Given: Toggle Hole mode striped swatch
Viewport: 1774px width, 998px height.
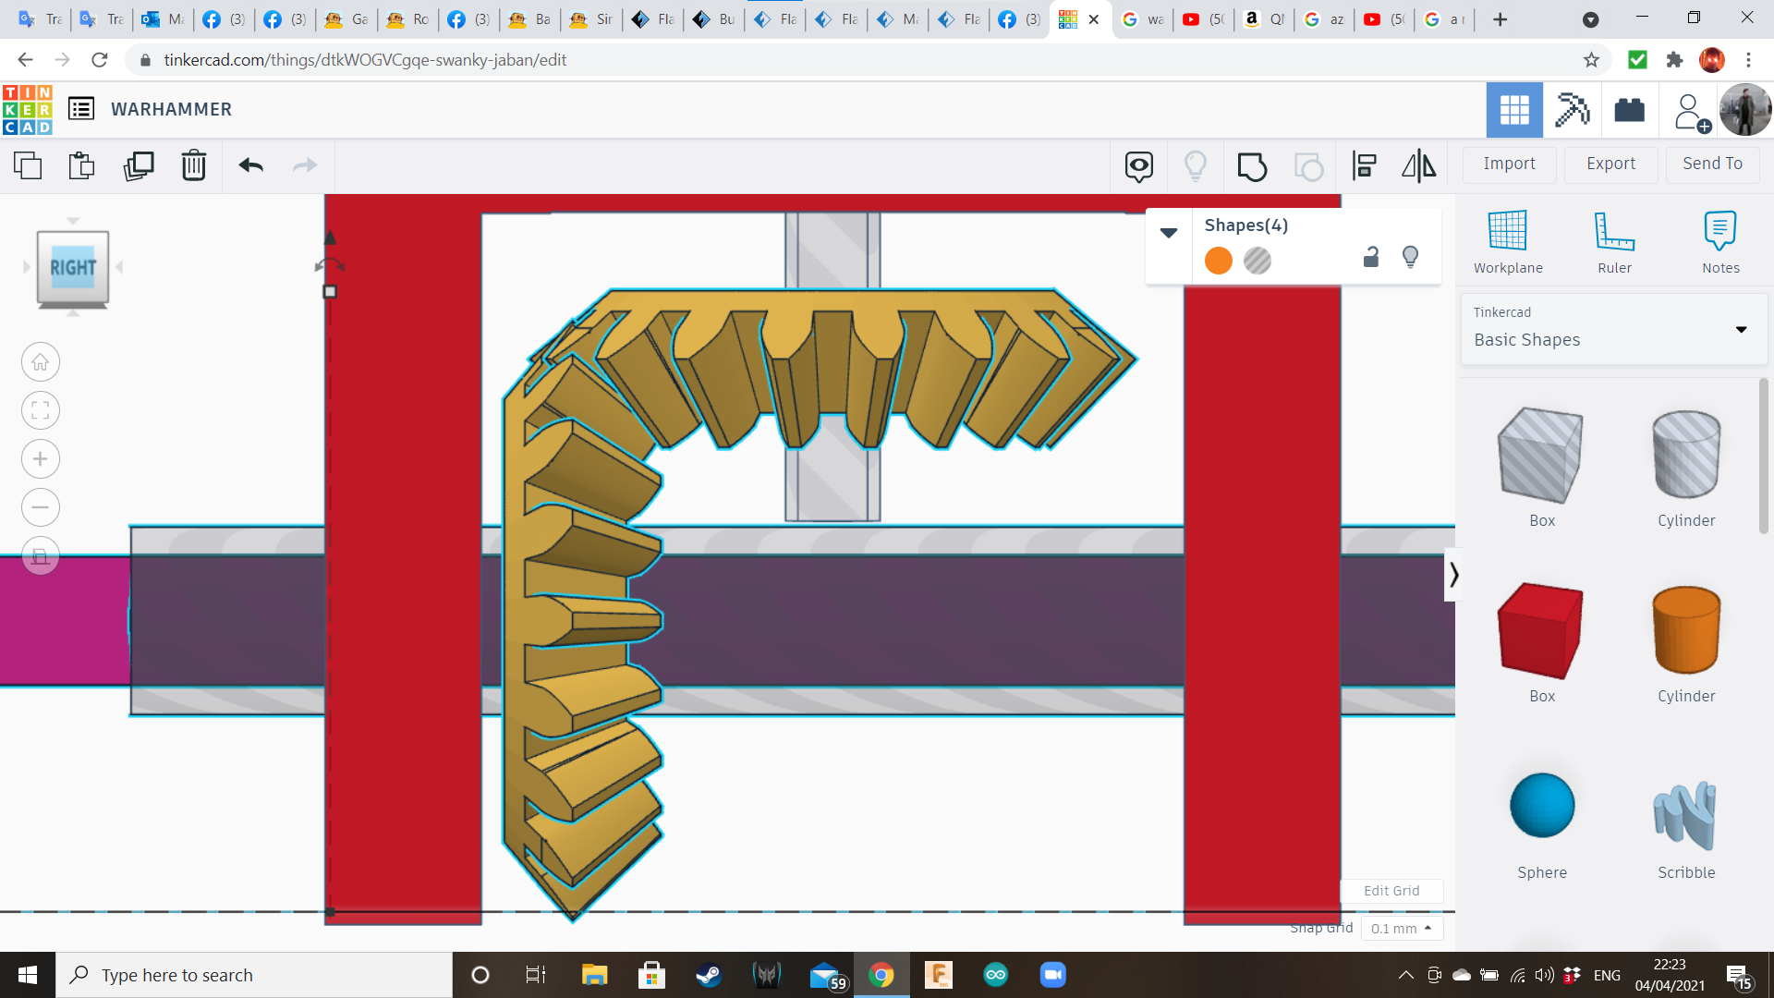Looking at the screenshot, I should 1258,261.
